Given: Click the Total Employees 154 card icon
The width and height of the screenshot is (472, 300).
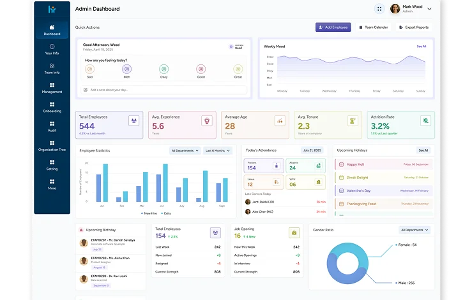Looking at the screenshot, I should [215, 232].
